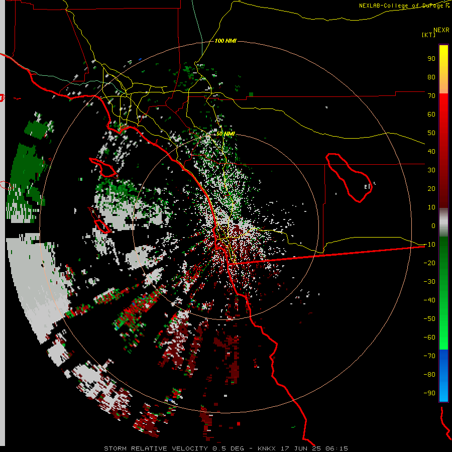Click the positive 20 scale value

click(431, 188)
